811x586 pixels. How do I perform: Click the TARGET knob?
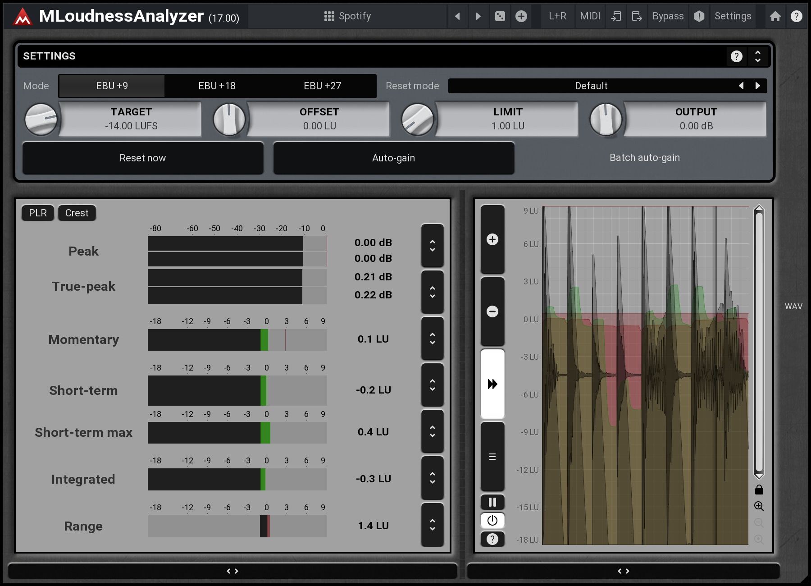click(x=41, y=119)
